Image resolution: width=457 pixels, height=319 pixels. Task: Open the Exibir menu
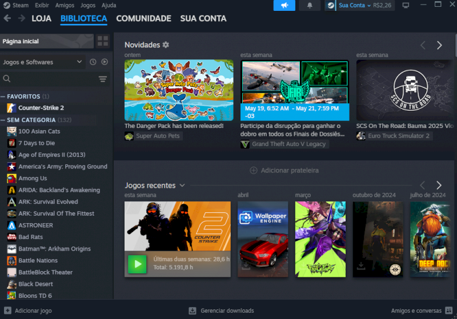click(x=42, y=5)
